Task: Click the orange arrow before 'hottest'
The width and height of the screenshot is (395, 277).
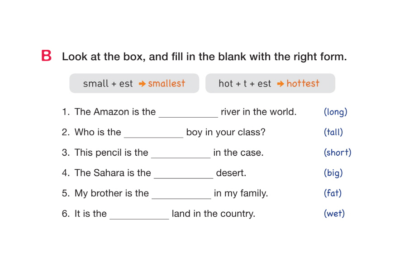Action: [x=281, y=84]
